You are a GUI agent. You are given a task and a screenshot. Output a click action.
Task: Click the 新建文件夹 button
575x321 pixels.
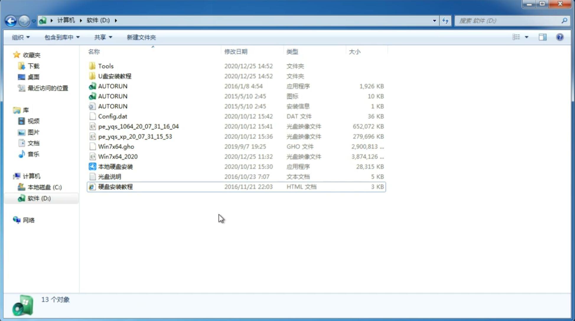tap(141, 37)
